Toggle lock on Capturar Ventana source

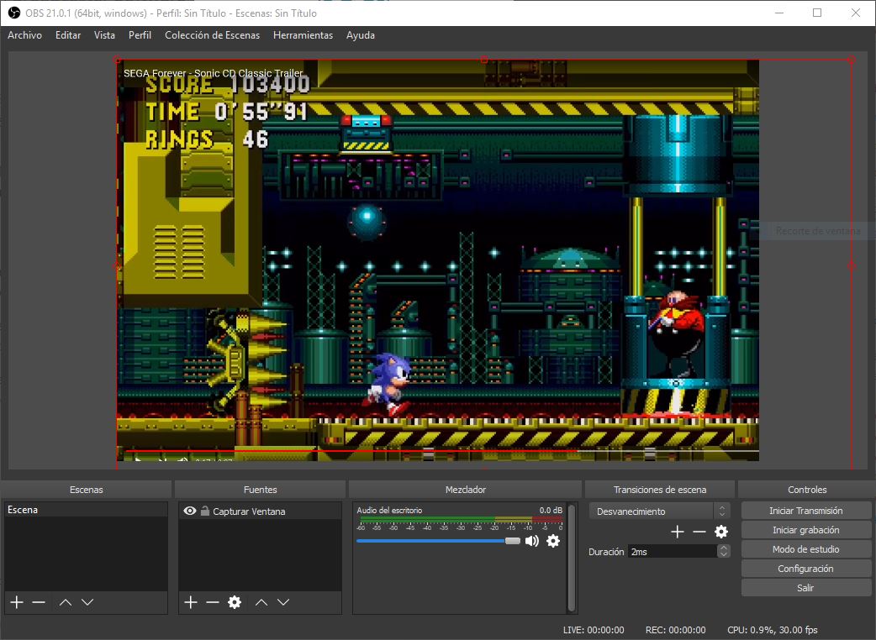click(205, 511)
